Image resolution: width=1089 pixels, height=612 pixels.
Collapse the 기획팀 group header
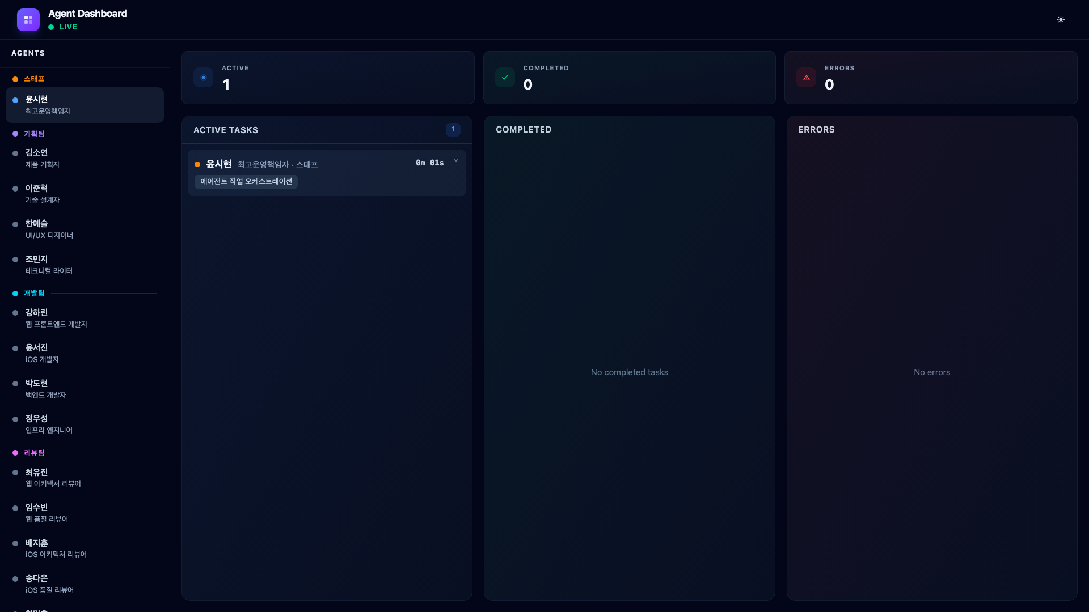point(34,134)
